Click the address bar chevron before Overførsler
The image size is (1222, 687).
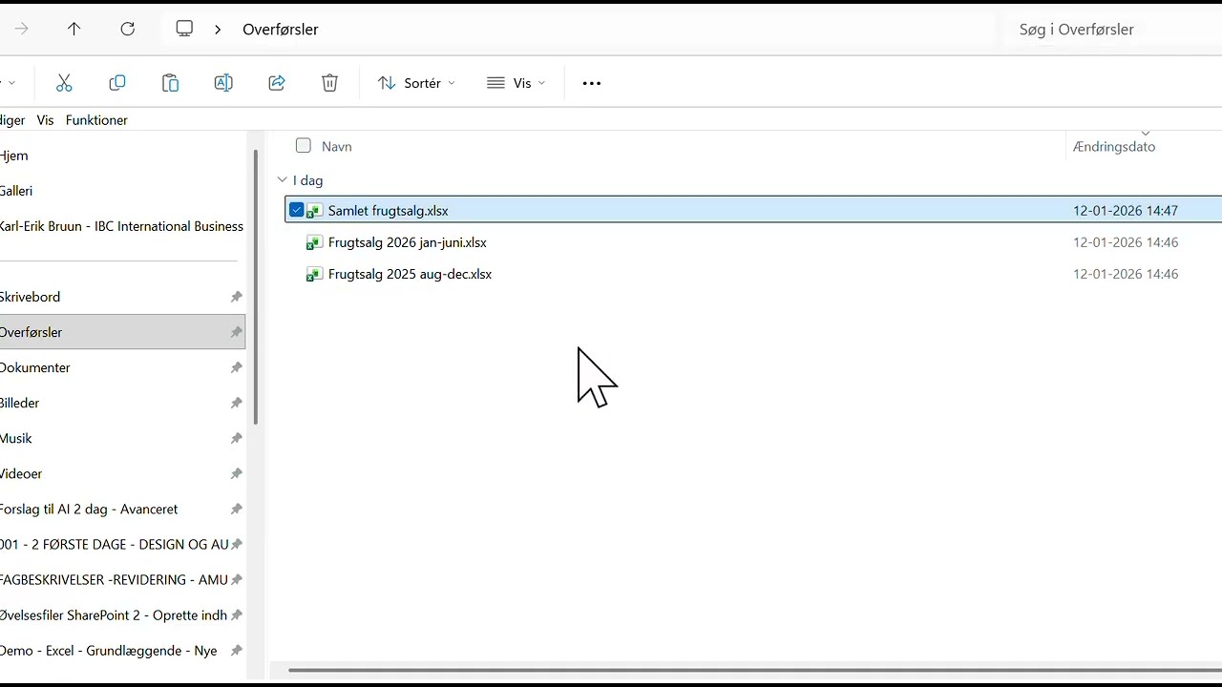pos(218,29)
